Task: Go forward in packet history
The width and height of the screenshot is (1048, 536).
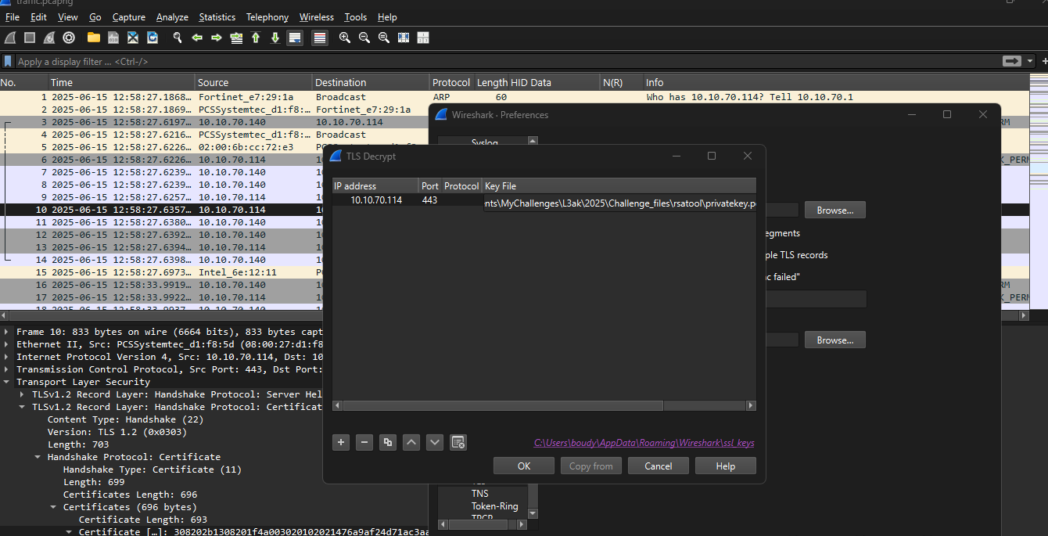Action: tap(217, 38)
